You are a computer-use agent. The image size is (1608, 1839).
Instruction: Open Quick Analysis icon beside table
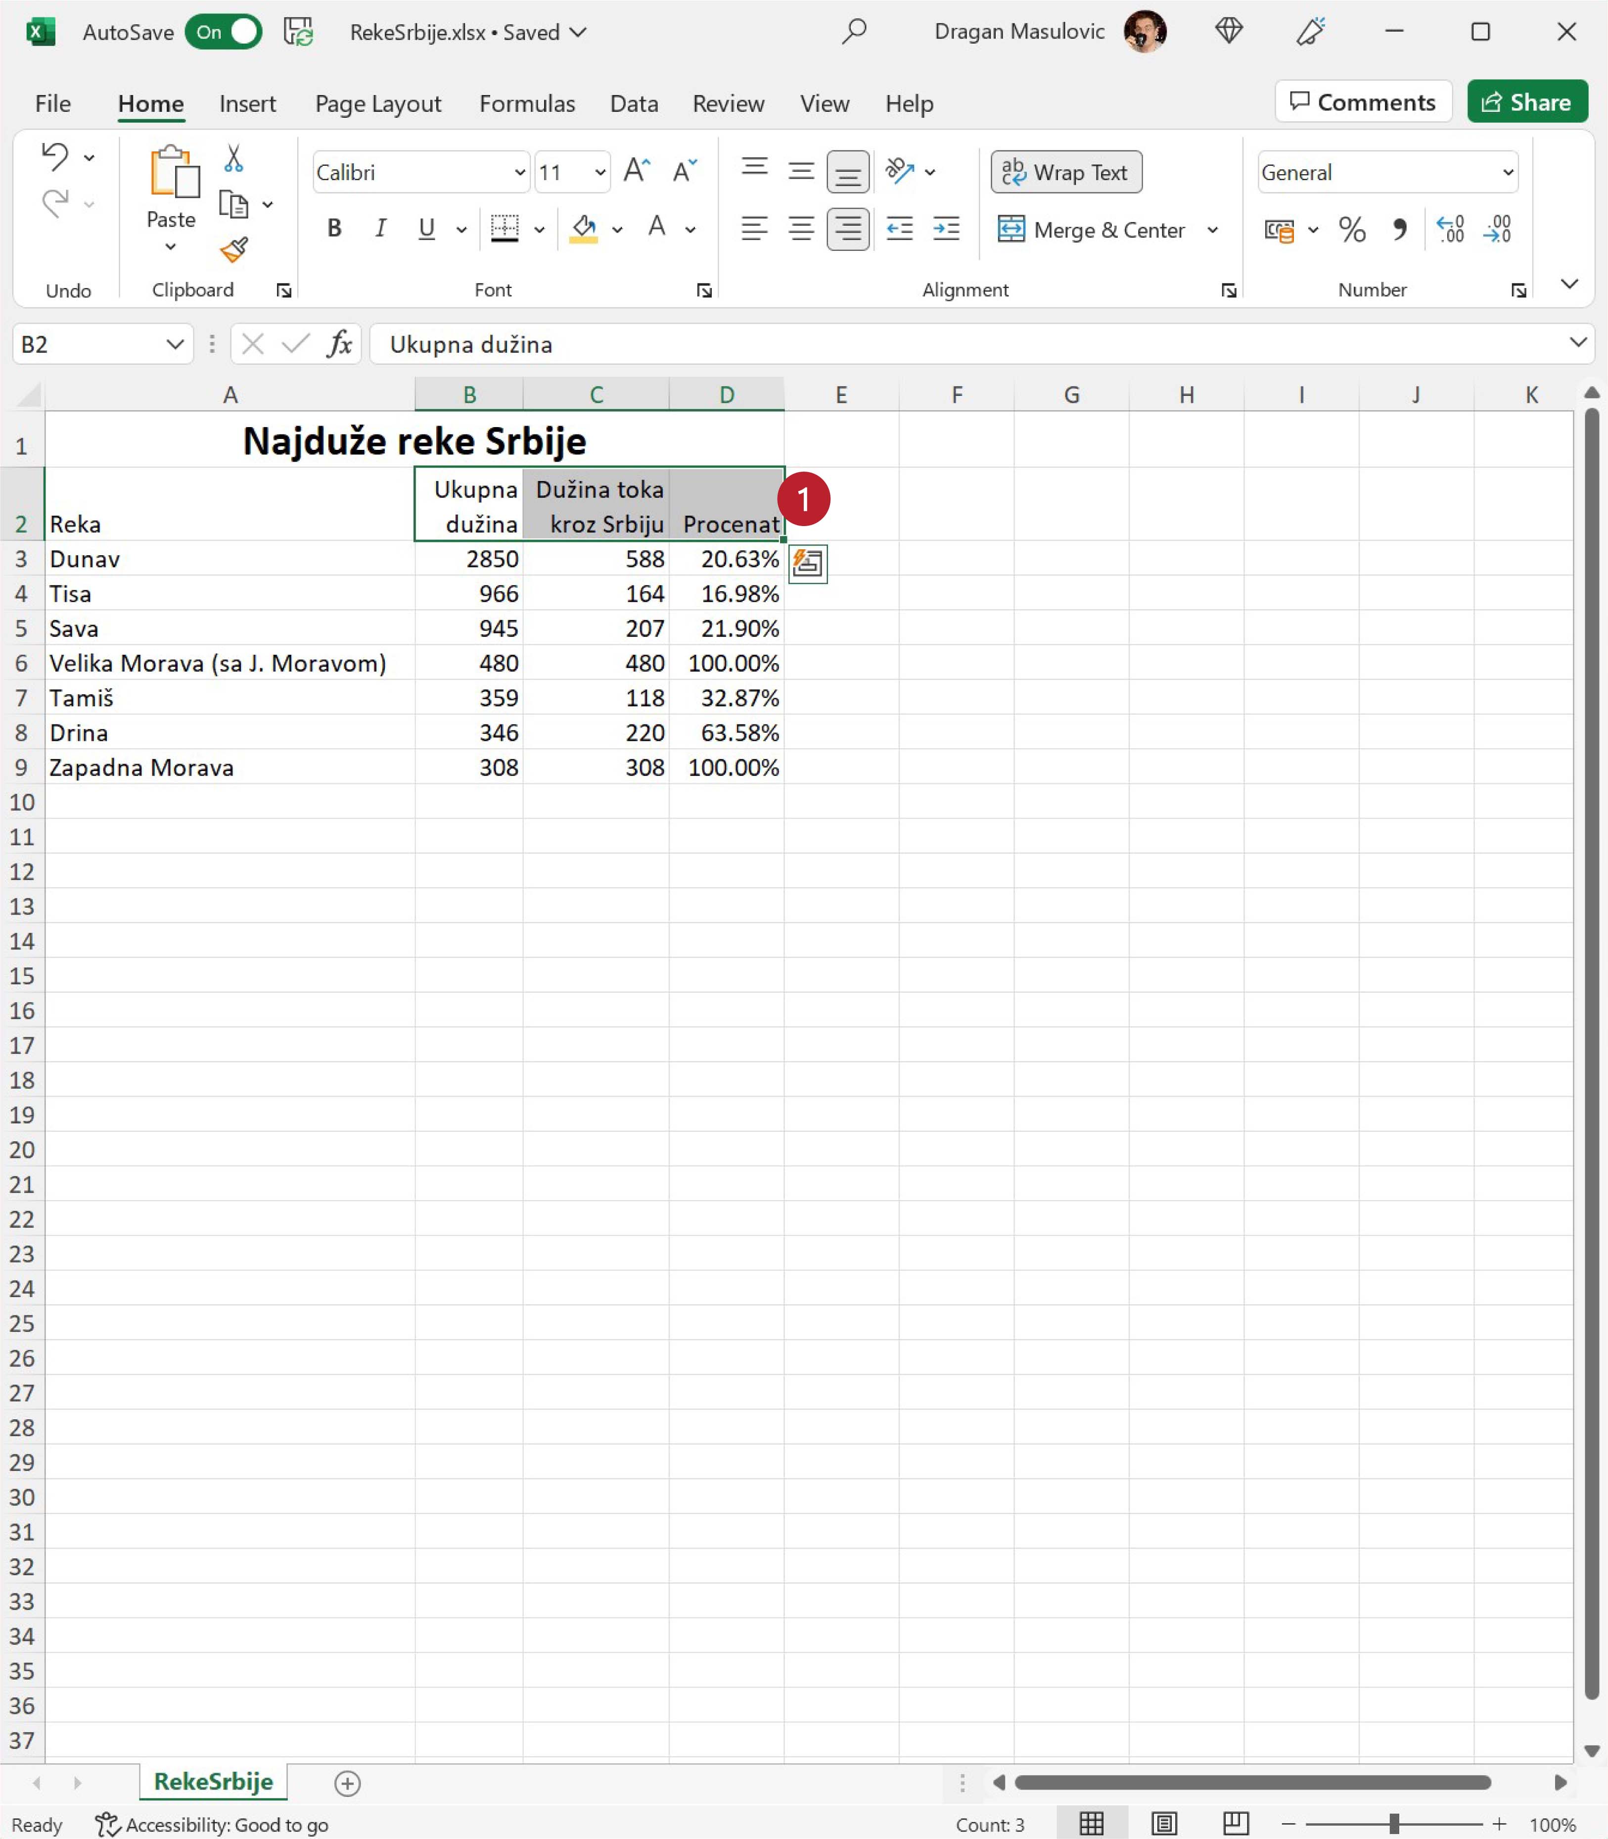point(808,564)
